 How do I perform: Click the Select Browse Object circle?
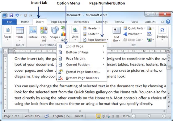point(169,102)
